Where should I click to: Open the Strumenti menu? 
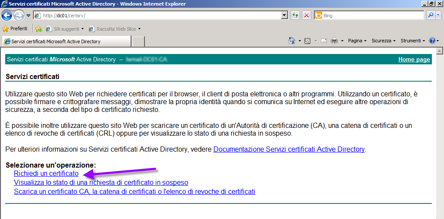click(413, 41)
